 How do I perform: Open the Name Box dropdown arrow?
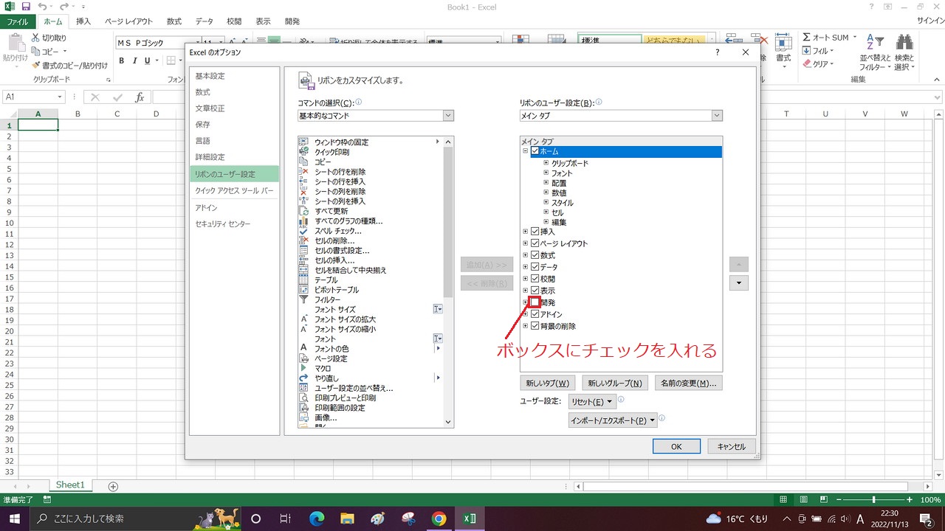click(x=61, y=97)
